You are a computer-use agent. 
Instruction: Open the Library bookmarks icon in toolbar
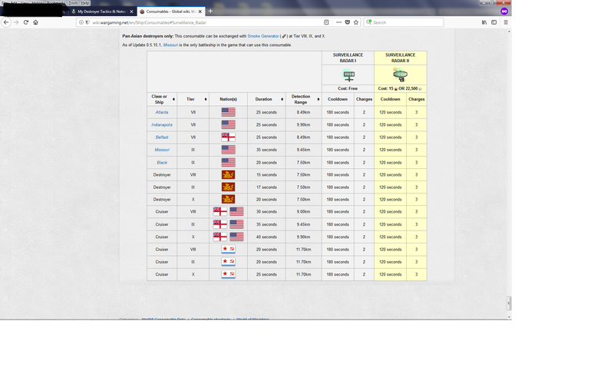click(484, 22)
